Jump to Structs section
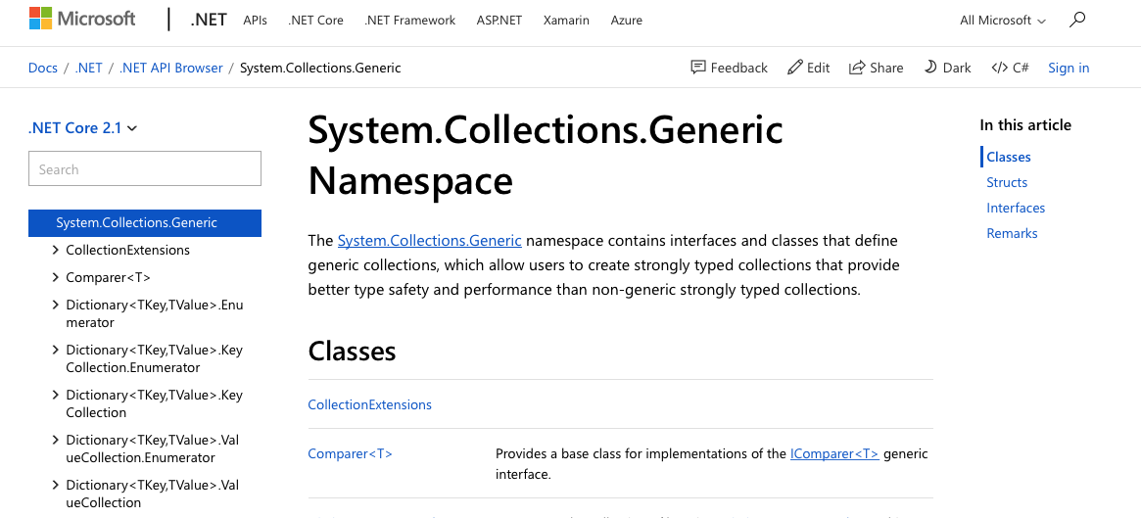This screenshot has height=518, width=1141. click(x=1007, y=182)
